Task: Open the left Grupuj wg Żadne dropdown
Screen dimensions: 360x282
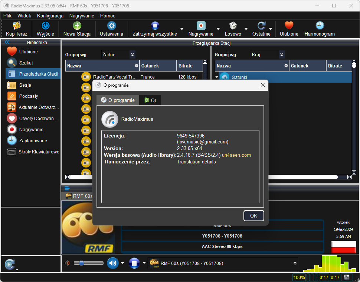Action: pyautogui.click(x=118, y=54)
